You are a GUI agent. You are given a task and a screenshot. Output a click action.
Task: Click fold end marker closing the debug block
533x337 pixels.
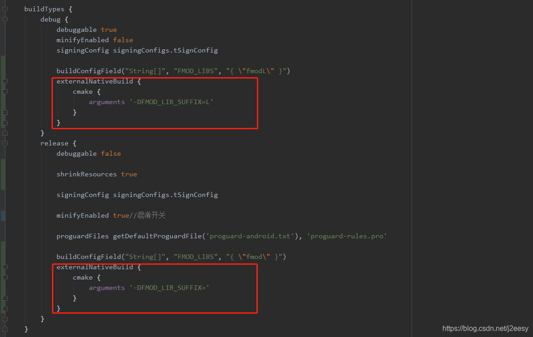(x=5, y=133)
